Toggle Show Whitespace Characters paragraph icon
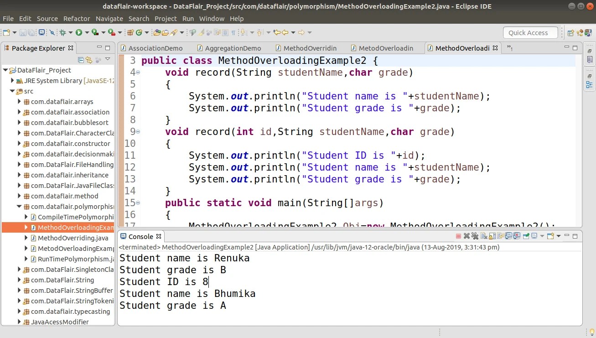This screenshot has height=338, width=596. click(x=233, y=32)
